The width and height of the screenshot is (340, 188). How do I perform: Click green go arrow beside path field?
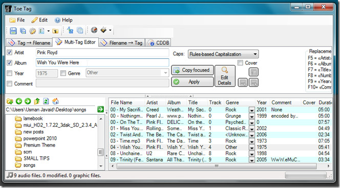(100, 109)
